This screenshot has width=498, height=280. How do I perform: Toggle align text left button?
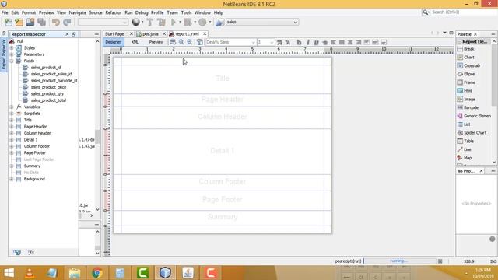(333, 42)
